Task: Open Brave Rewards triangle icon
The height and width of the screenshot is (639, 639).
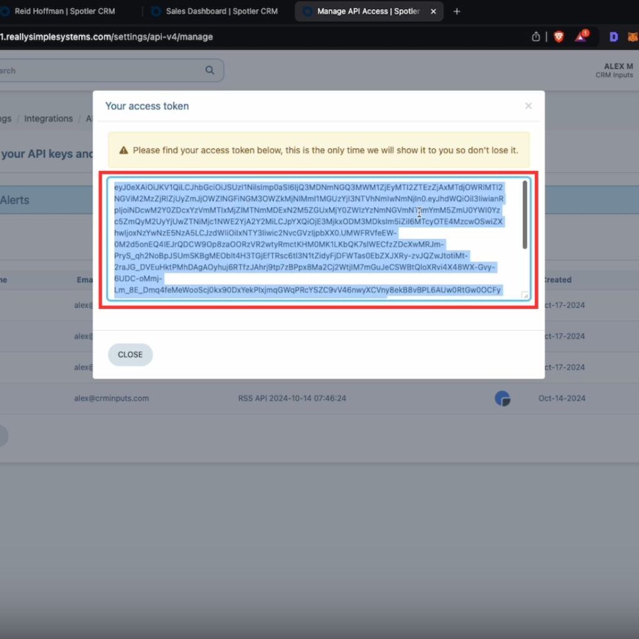Action: coord(581,37)
